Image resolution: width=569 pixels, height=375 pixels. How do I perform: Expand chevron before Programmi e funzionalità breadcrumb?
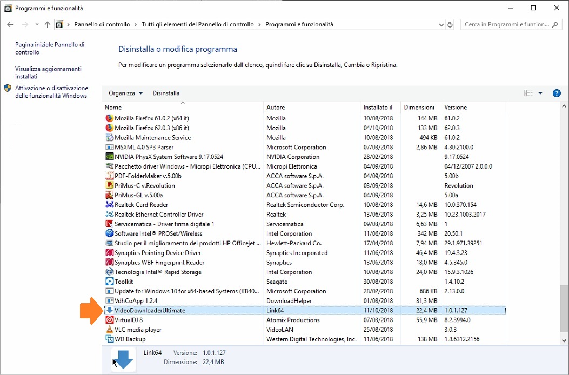coord(259,25)
